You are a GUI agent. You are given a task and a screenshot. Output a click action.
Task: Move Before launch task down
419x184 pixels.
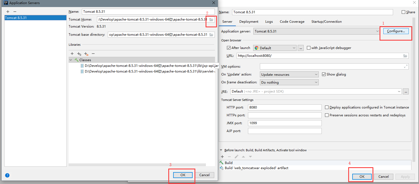250,157
